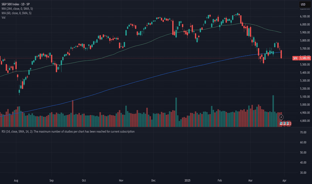Screen dimensions: 312x184
Task: Click the lightning bolt latest-news icon
Action: (x=281, y=117)
